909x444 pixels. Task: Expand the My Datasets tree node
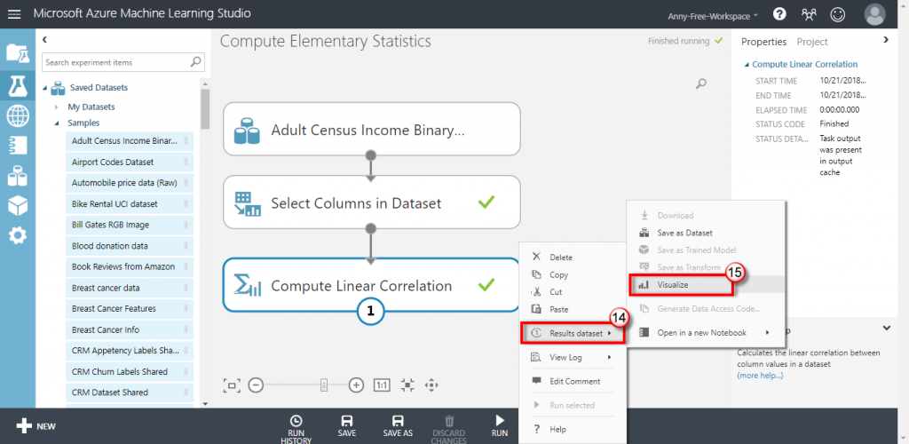(57, 107)
